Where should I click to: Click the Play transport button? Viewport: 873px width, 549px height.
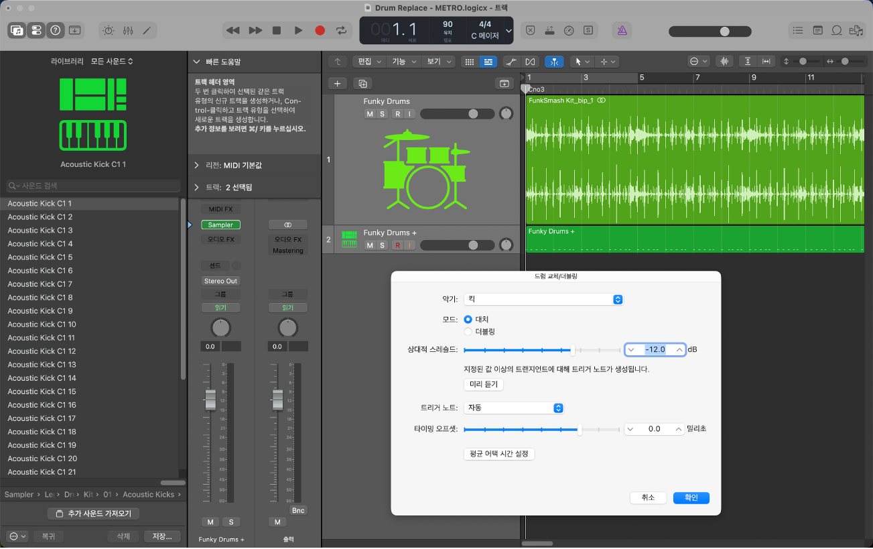(x=298, y=30)
